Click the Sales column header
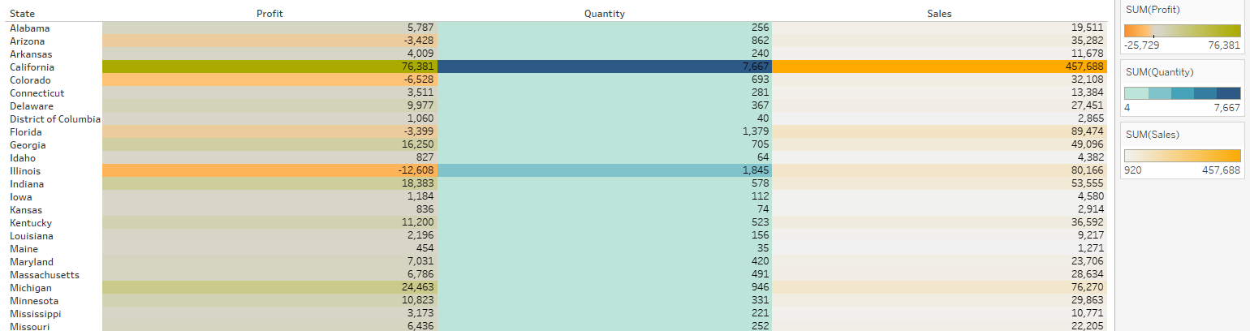Image resolution: width=1250 pixels, height=331 pixels. pos(939,14)
